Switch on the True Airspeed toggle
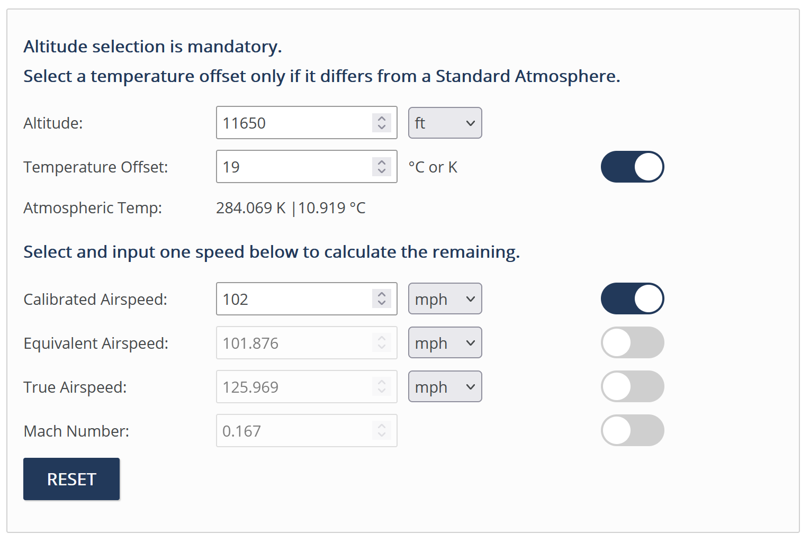This screenshot has height=543, width=810. pyautogui.click(x=633, y=386)
